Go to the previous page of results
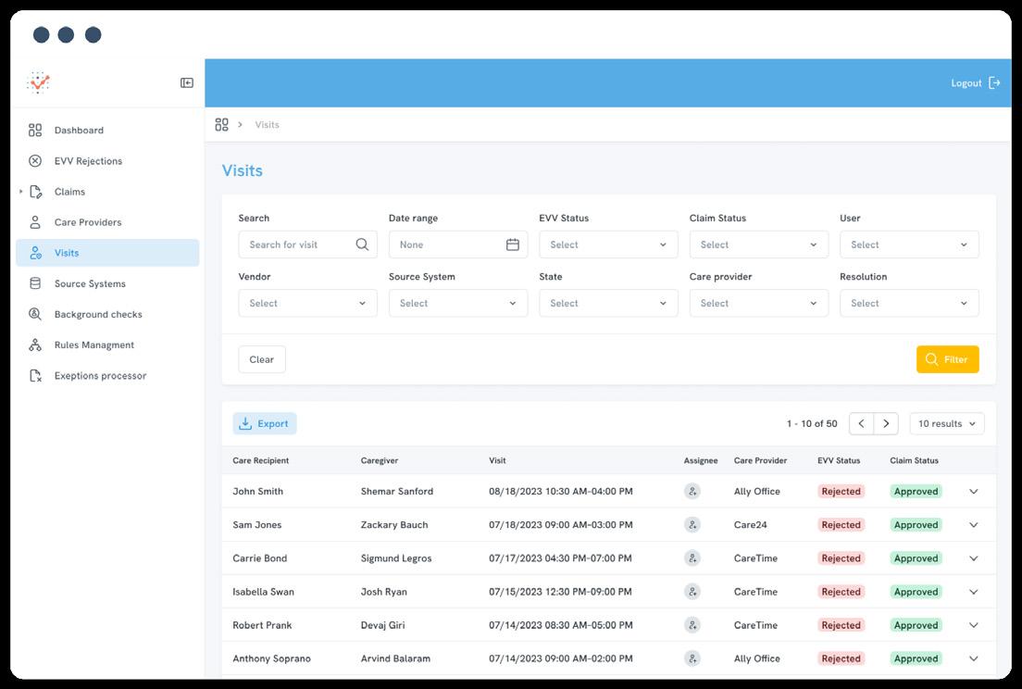This screenshot has height=689, width=1022. [x=861, y=424]
